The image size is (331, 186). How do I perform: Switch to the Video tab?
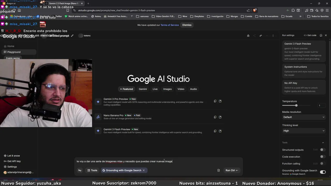pos(181,89)
